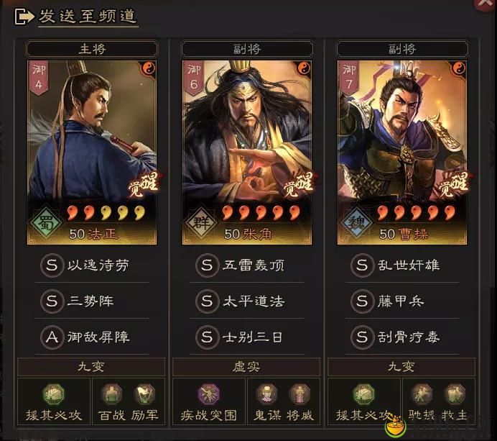The height and width of the screenshot is (441, 497).
Task: Click the 魏 faction diamond badge
Action: [x=356, y=223]
